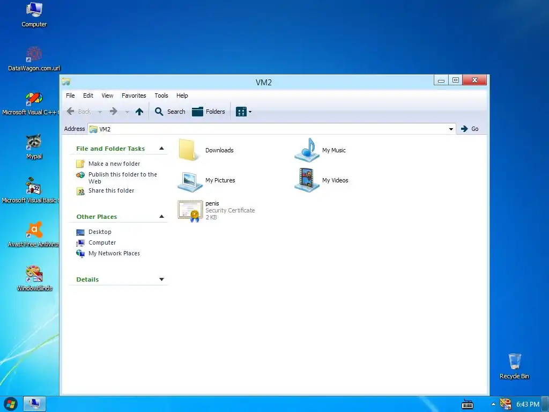Open the on-screen keyboard tray icon

tap(468, 404)
